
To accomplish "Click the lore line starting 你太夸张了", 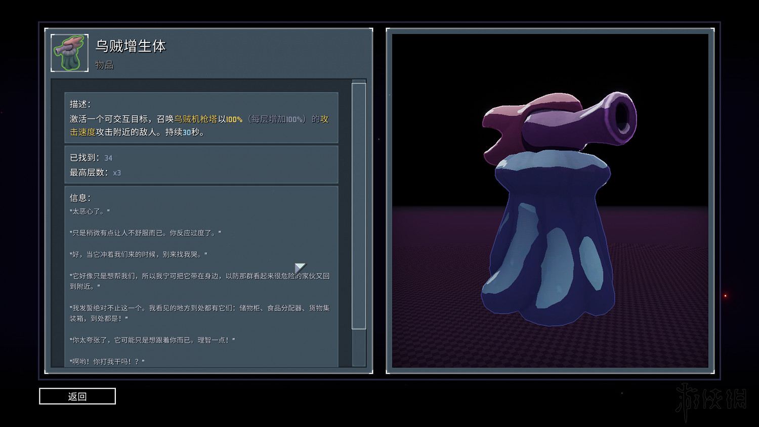I will click(x=152, y=340).
